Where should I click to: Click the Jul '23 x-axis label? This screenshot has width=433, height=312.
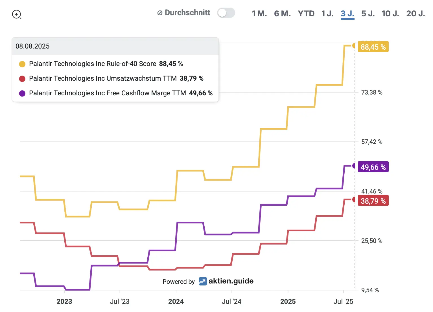tap(120, 301)
